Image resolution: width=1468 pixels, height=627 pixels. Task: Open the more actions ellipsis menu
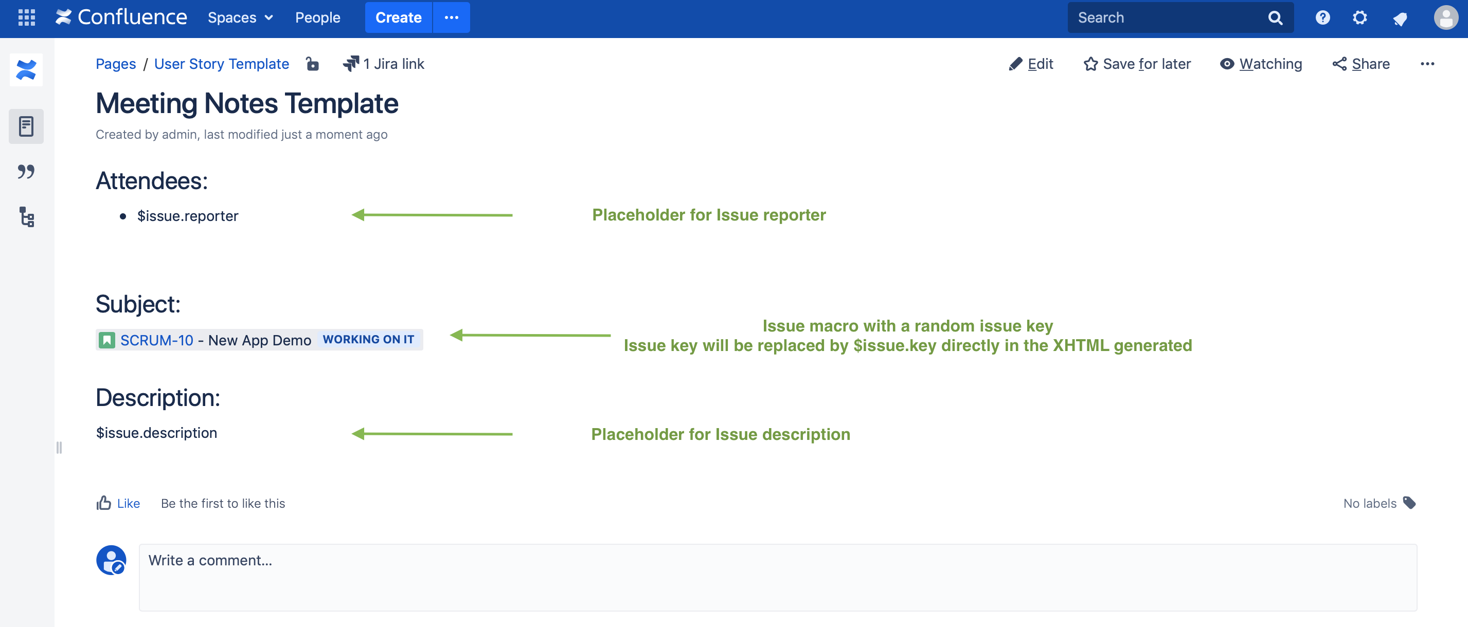coord(1427,64)
